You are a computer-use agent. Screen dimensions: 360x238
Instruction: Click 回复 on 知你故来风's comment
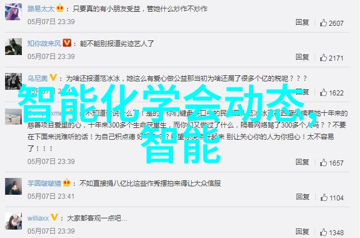coord(302,57)
